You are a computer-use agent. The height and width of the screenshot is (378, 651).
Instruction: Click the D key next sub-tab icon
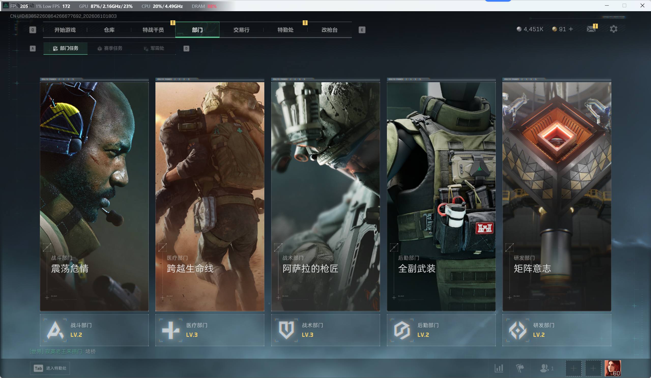[x=186, y=48]
